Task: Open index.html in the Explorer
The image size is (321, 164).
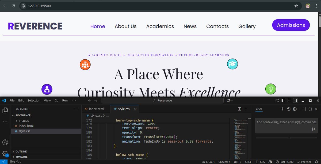Action: [26, 126]
